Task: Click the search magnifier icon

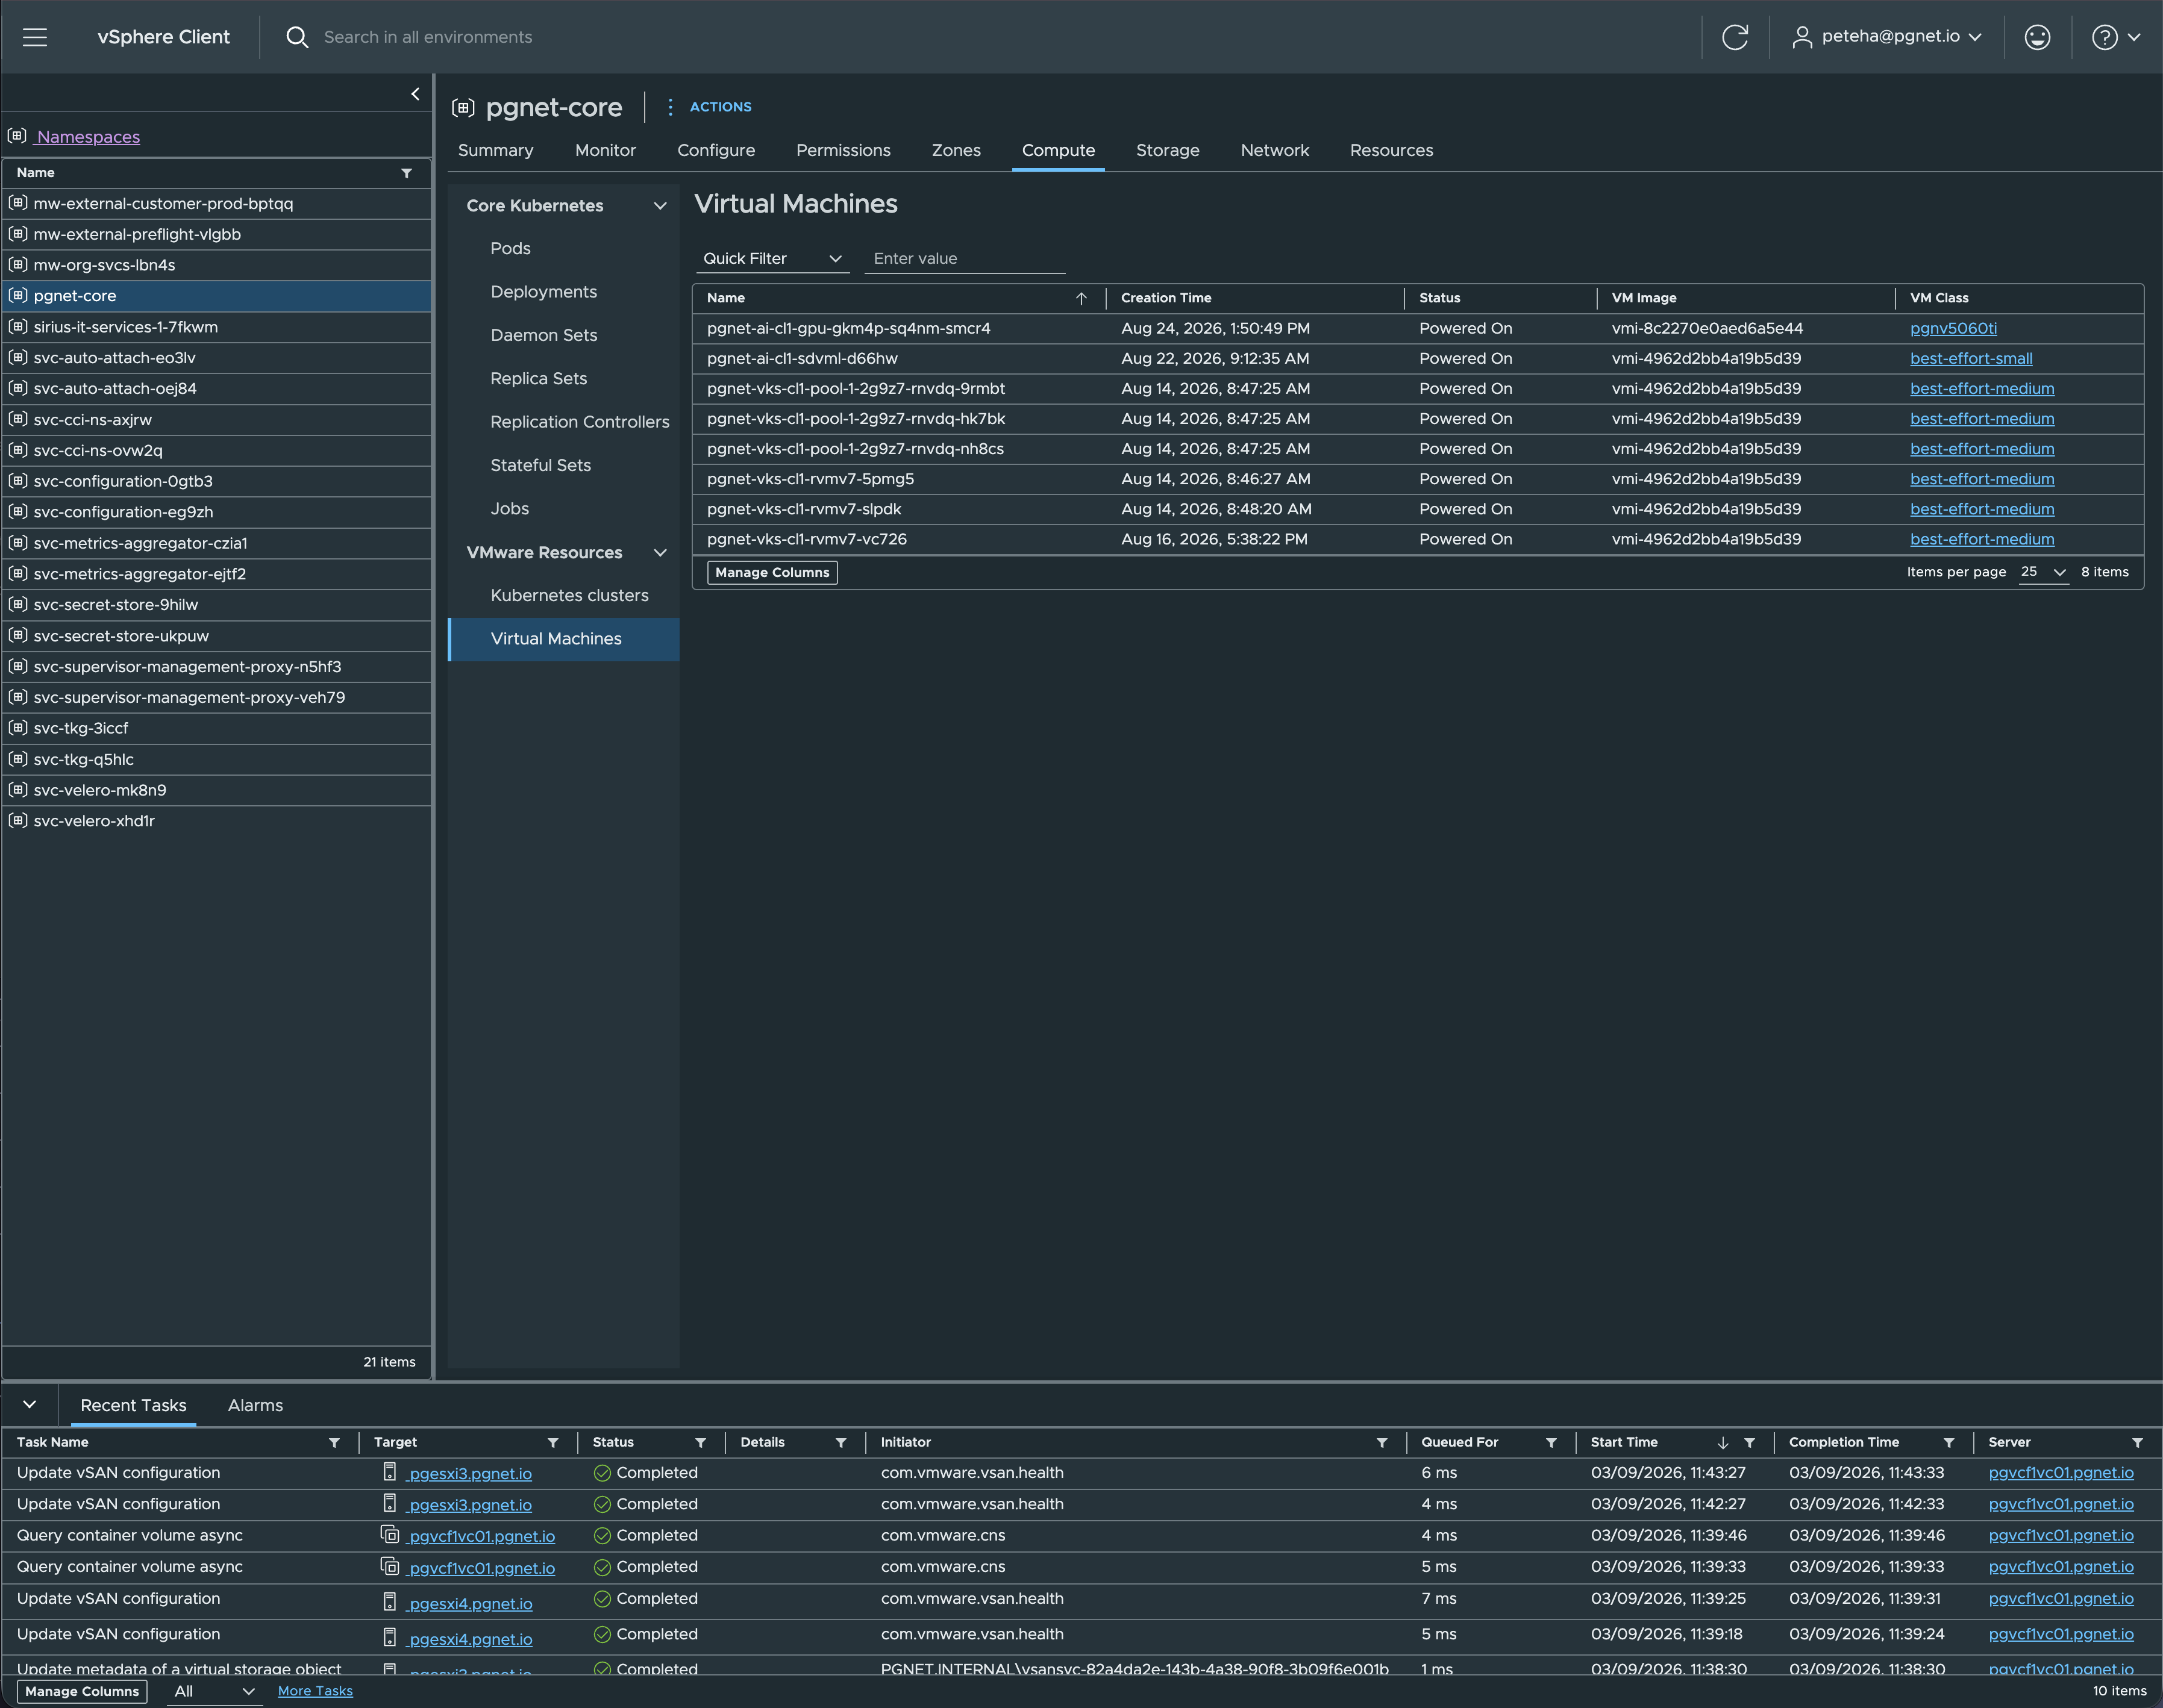Action: tap(297, 37)
